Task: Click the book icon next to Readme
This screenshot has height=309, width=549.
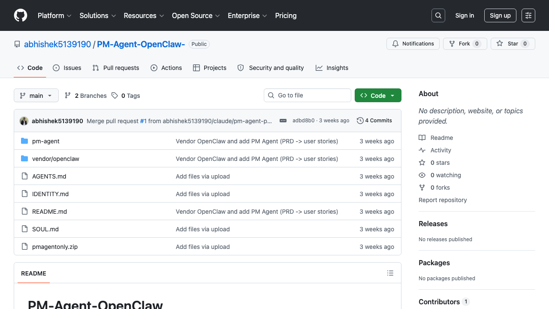Action: point(422,138)
